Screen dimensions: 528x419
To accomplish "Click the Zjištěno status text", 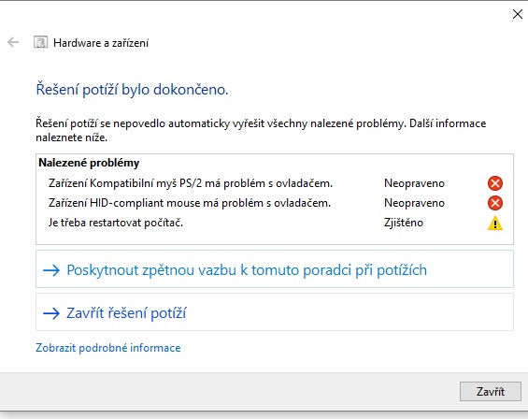I will pyautogui.click(x=404, y=223).
